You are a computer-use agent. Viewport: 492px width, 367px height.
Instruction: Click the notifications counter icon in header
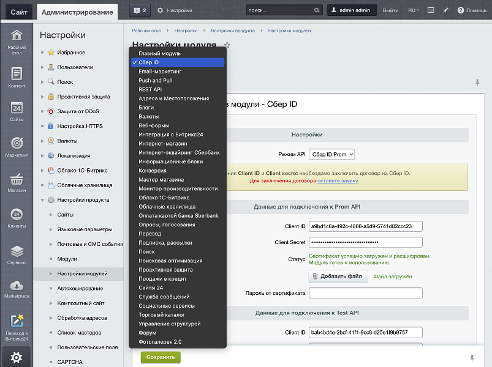[140, 10]
